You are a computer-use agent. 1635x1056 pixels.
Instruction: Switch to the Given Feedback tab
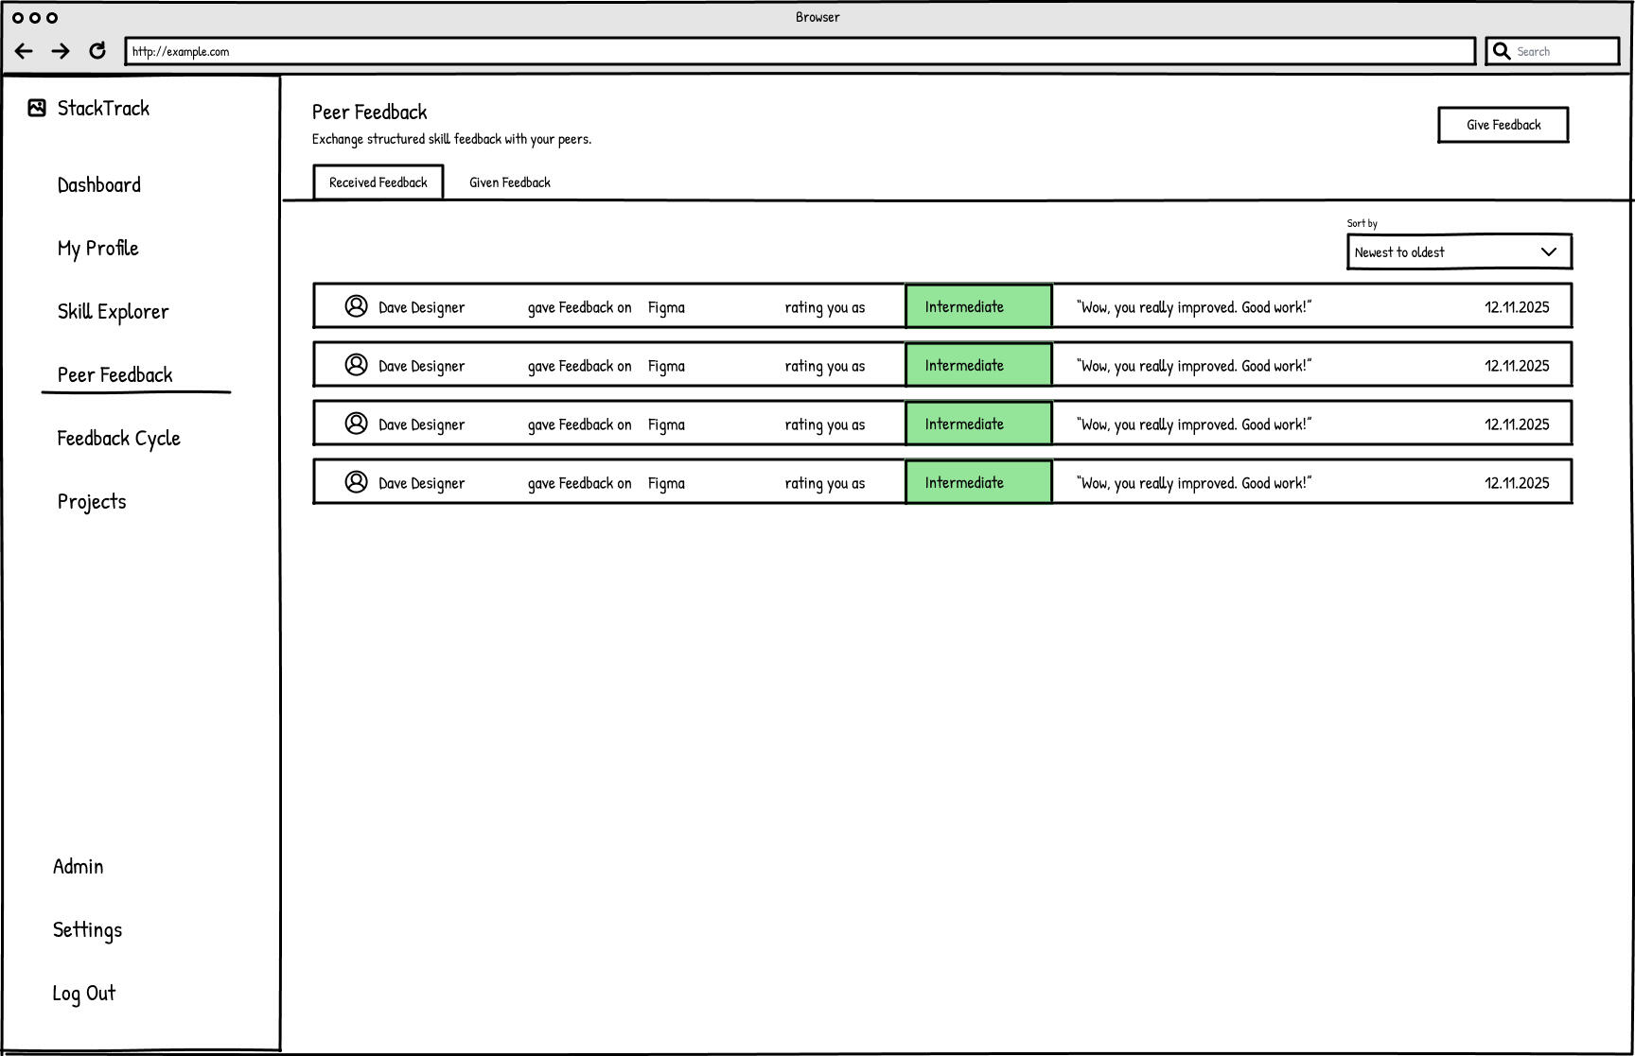pos(510,182)
